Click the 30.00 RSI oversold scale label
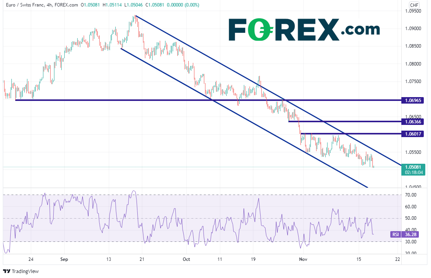This screenshot has width=431, height=278. tap(410, 242)
